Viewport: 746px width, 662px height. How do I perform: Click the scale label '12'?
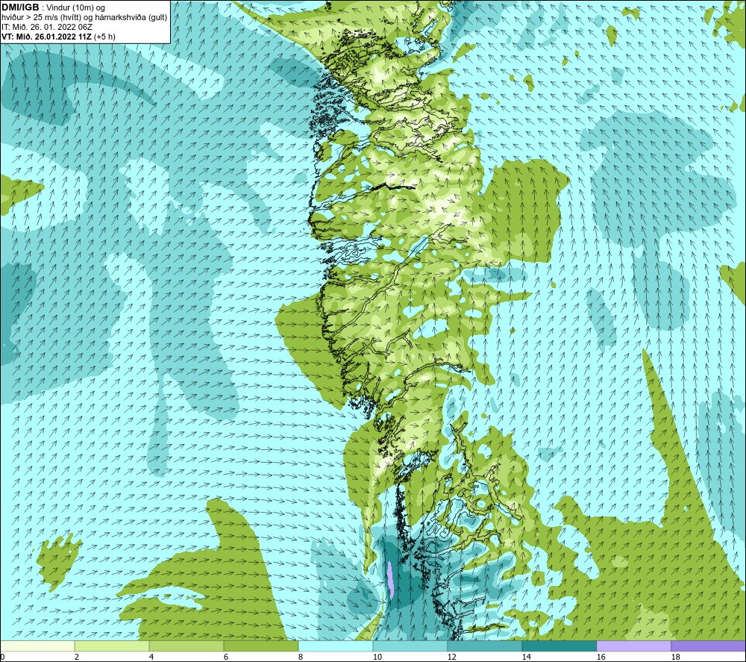click(451, 657)
